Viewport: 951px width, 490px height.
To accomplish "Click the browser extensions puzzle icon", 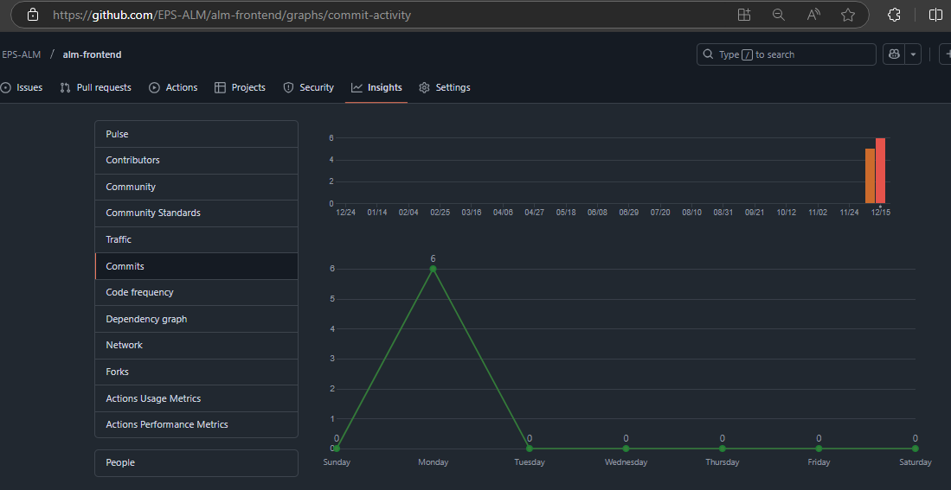I will pyautogui.click(x=895, y=15).
